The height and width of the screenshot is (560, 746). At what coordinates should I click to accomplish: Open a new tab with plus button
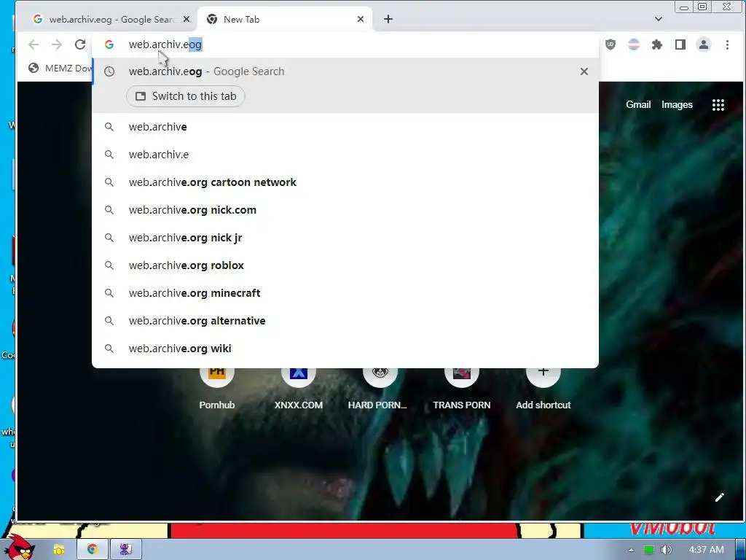(x=388, y=19)
